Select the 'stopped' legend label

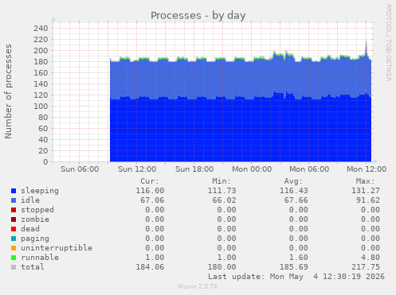[x=37, y=210]
